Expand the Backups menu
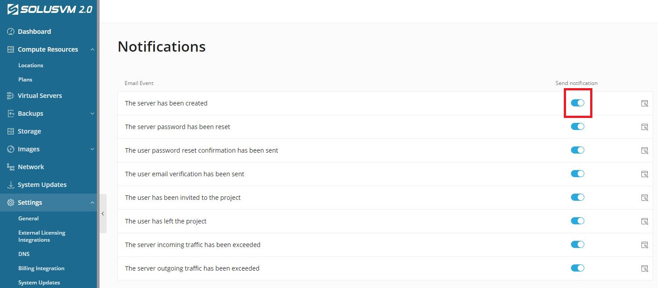This screenshot has height=288, width=658. [92, 114]
